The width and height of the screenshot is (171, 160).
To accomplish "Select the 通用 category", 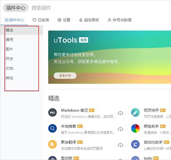I will coord(9,39).
